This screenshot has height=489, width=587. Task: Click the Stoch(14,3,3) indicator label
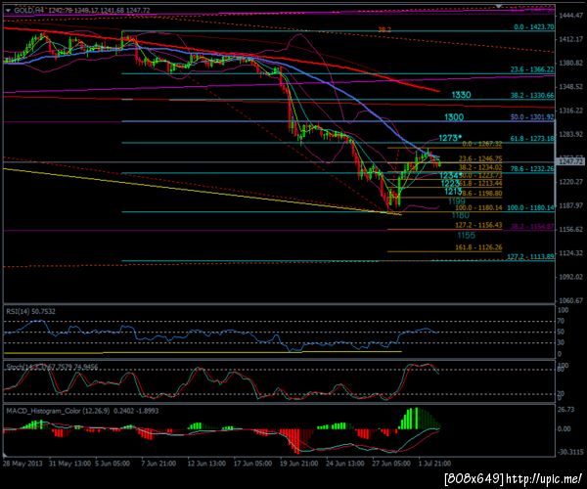click(x=52, y=367)
